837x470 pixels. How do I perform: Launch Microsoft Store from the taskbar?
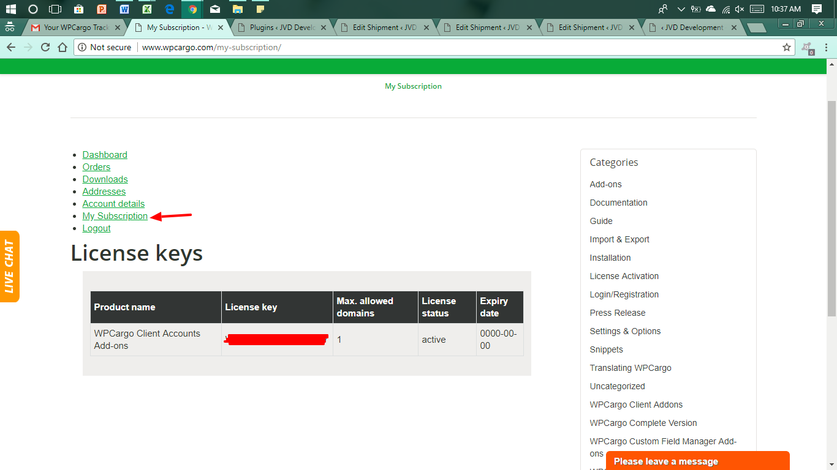78,9
